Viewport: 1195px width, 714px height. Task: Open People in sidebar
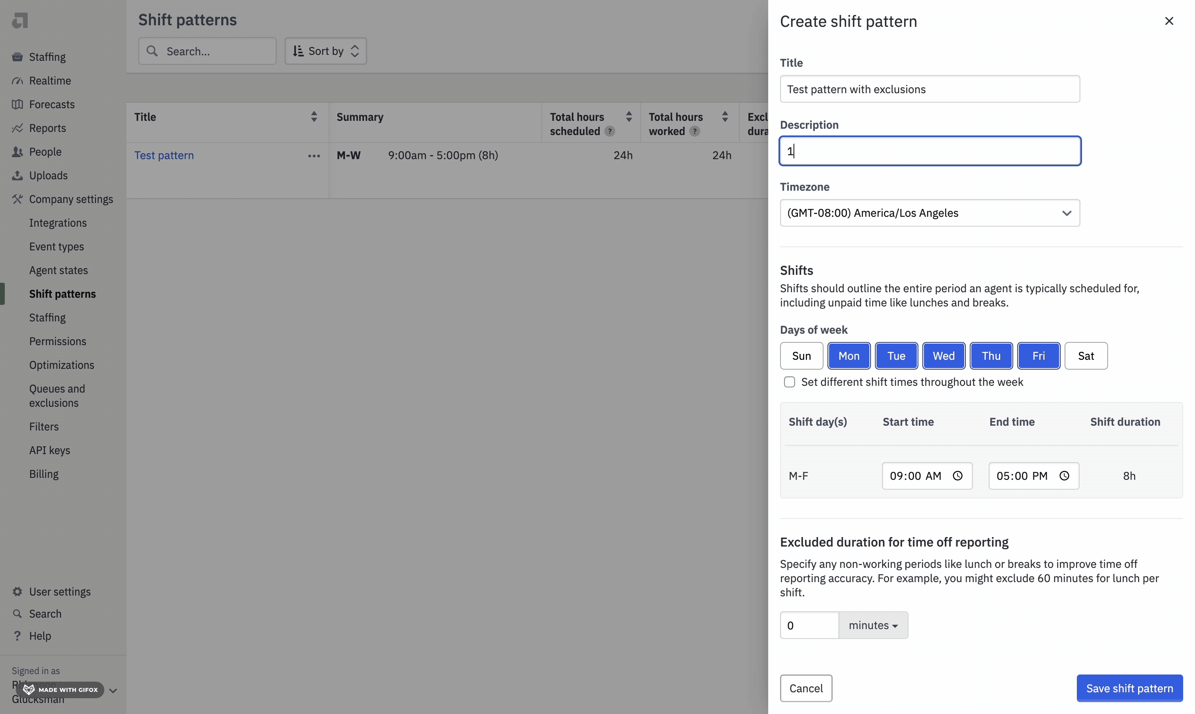45,152
